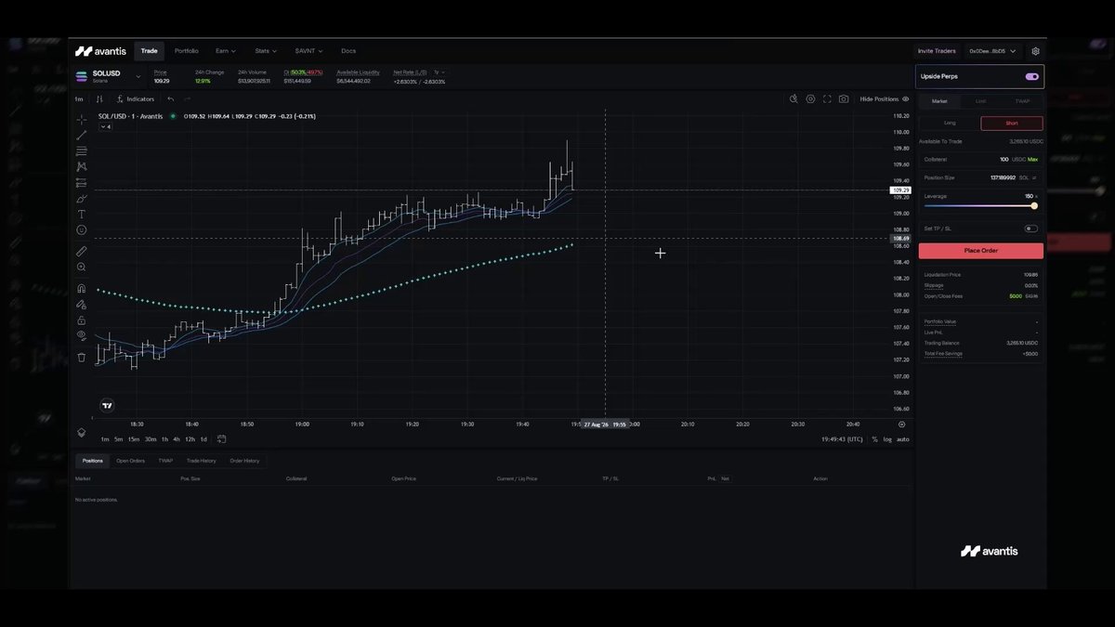
Task: Switch to the Trade History tab
Action: 201,461
